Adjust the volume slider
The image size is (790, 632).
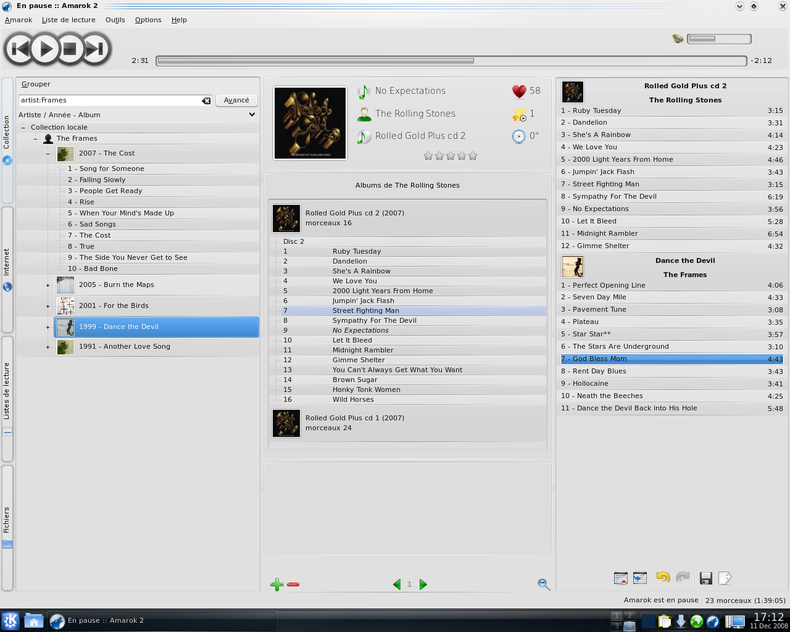coord(719,39)
